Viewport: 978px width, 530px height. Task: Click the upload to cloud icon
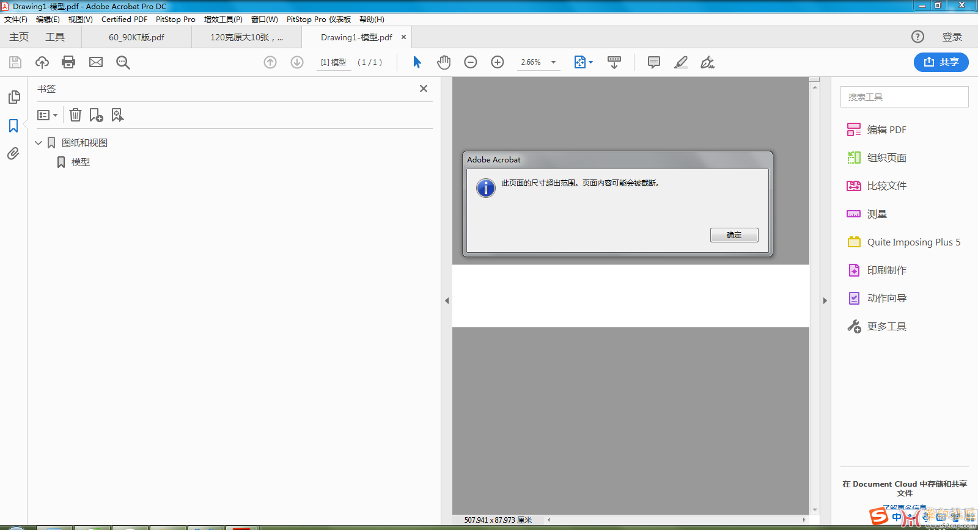(42, 62)
